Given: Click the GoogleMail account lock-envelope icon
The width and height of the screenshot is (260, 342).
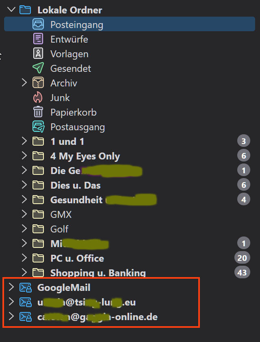Looking at the screenshot, I should coord(25,288).
